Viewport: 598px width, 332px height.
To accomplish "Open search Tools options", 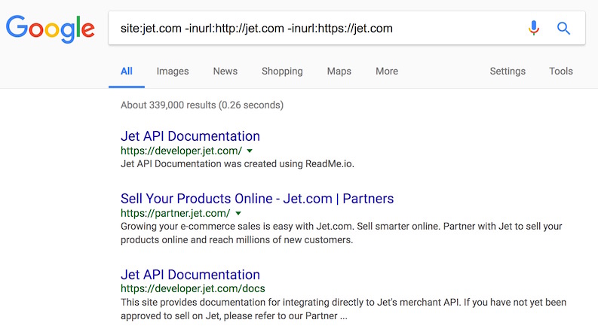I will (561, 72).
